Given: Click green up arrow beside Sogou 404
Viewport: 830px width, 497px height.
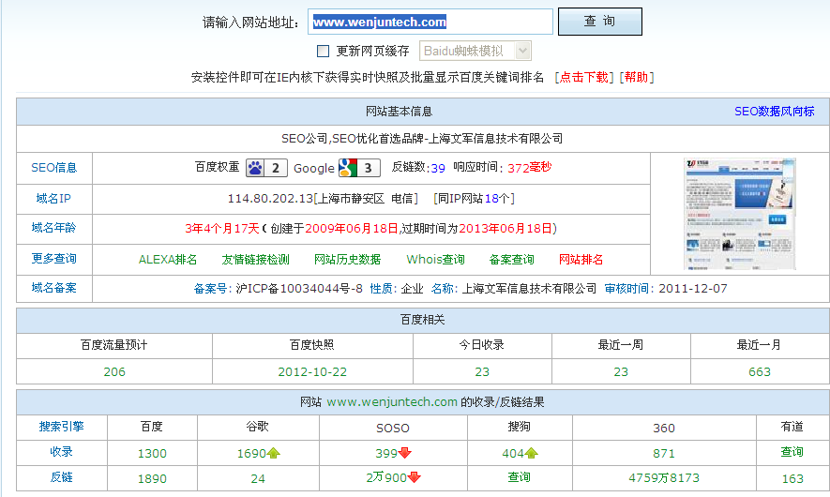Looking at the screenshot, I should [x=532, y=453].
